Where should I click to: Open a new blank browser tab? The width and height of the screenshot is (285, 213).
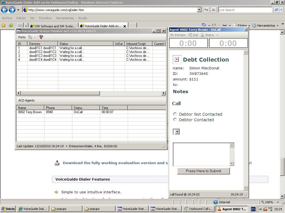click(x=133, y=26)
